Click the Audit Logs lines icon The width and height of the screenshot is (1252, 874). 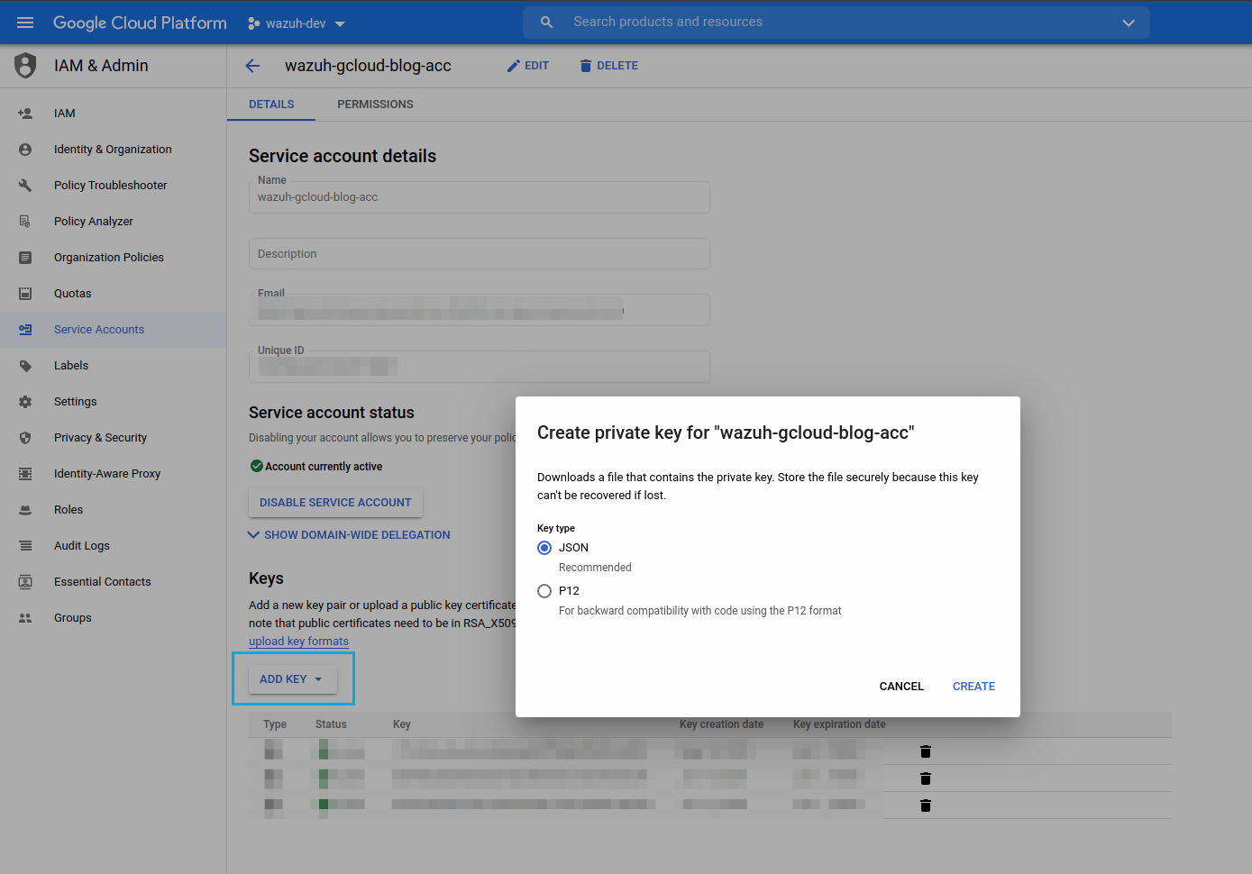tap(25, 546)
